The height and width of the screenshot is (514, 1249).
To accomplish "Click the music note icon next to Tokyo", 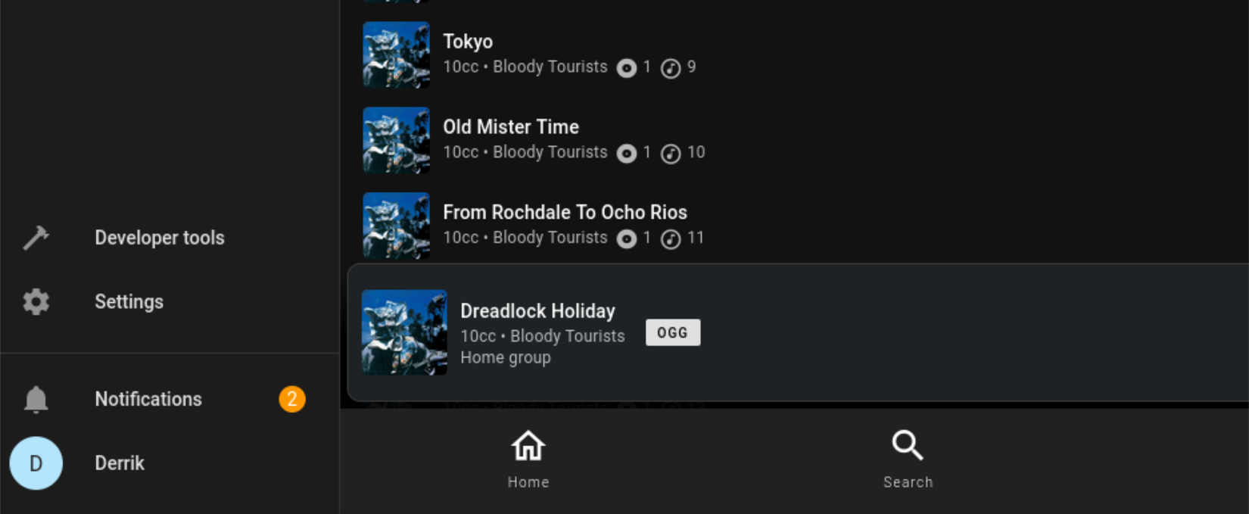I will click(672, 67).
